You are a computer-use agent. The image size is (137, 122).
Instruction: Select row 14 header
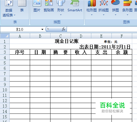[x=5, y=111]
